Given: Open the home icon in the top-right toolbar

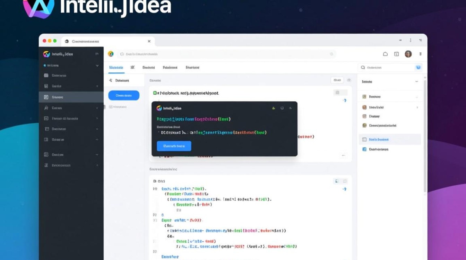Looking at the screenshot, I should [385, 54].
